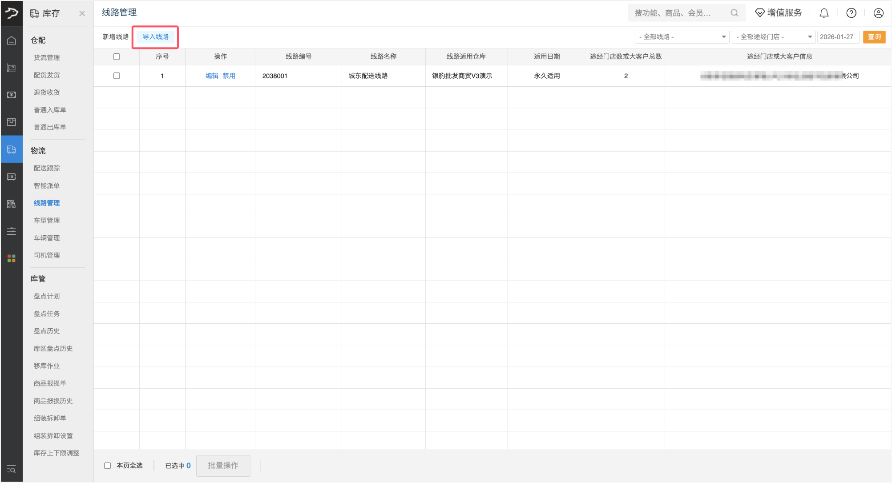Open the user account avatar icon

tap(878, 13)
